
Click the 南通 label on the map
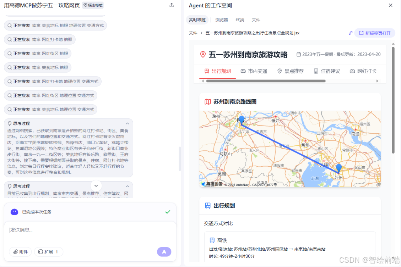coord(355,134)
